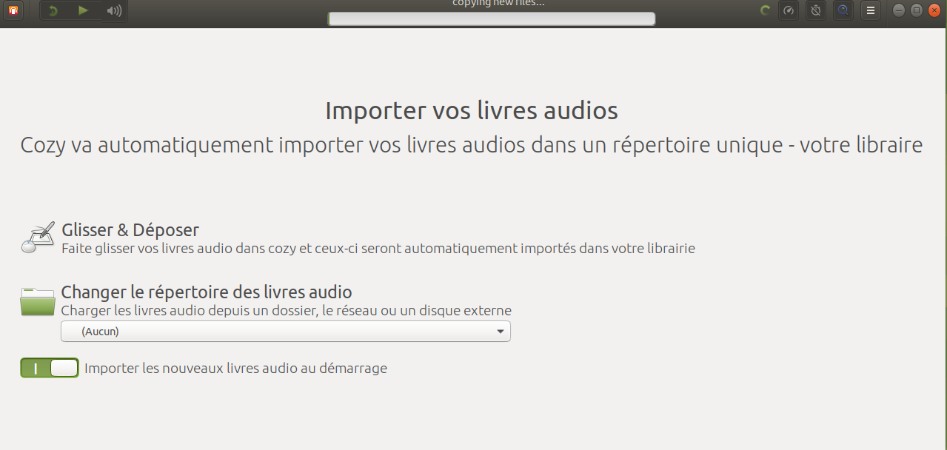The image size is (947, 450).
Task: Click the 'copying new files...' status text
Action: (498, 4)
